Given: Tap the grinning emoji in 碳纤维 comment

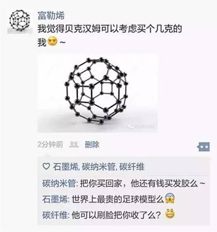Looking at the screenshot, I should pos(170,214).
